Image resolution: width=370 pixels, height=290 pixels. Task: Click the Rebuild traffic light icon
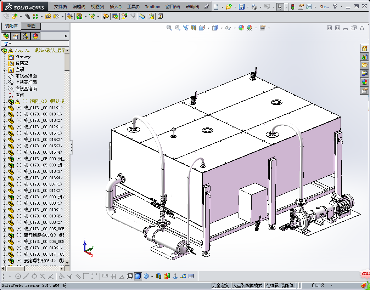pos(293,7)
